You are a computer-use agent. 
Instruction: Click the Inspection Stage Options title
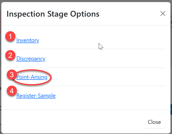[53, 14]
